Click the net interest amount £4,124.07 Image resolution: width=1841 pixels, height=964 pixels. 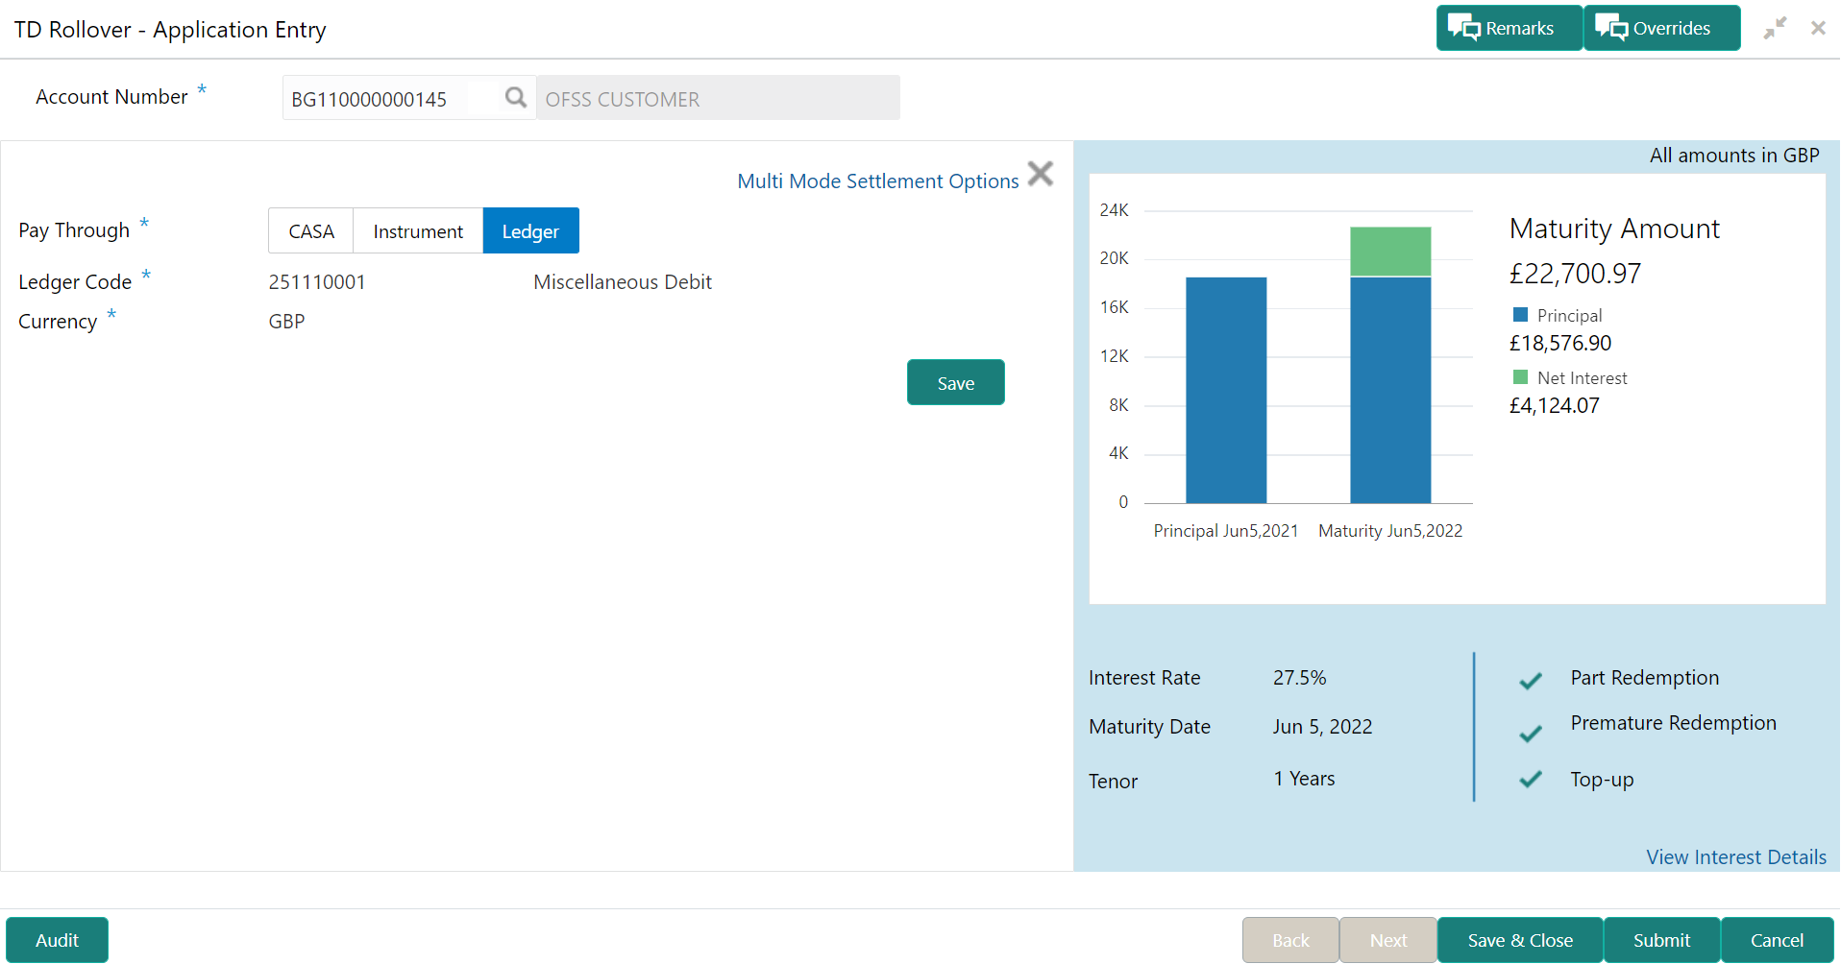(1555, 405)
